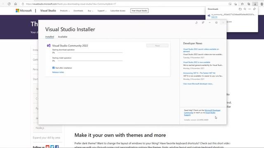Screen dimensions: 264x148
Task: Click Visual Studio brand link in header
Action: [48, 11]
